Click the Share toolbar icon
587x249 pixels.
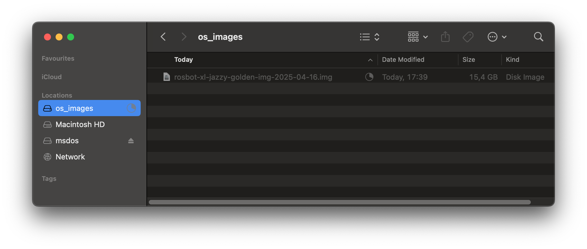tap(445, 37)
